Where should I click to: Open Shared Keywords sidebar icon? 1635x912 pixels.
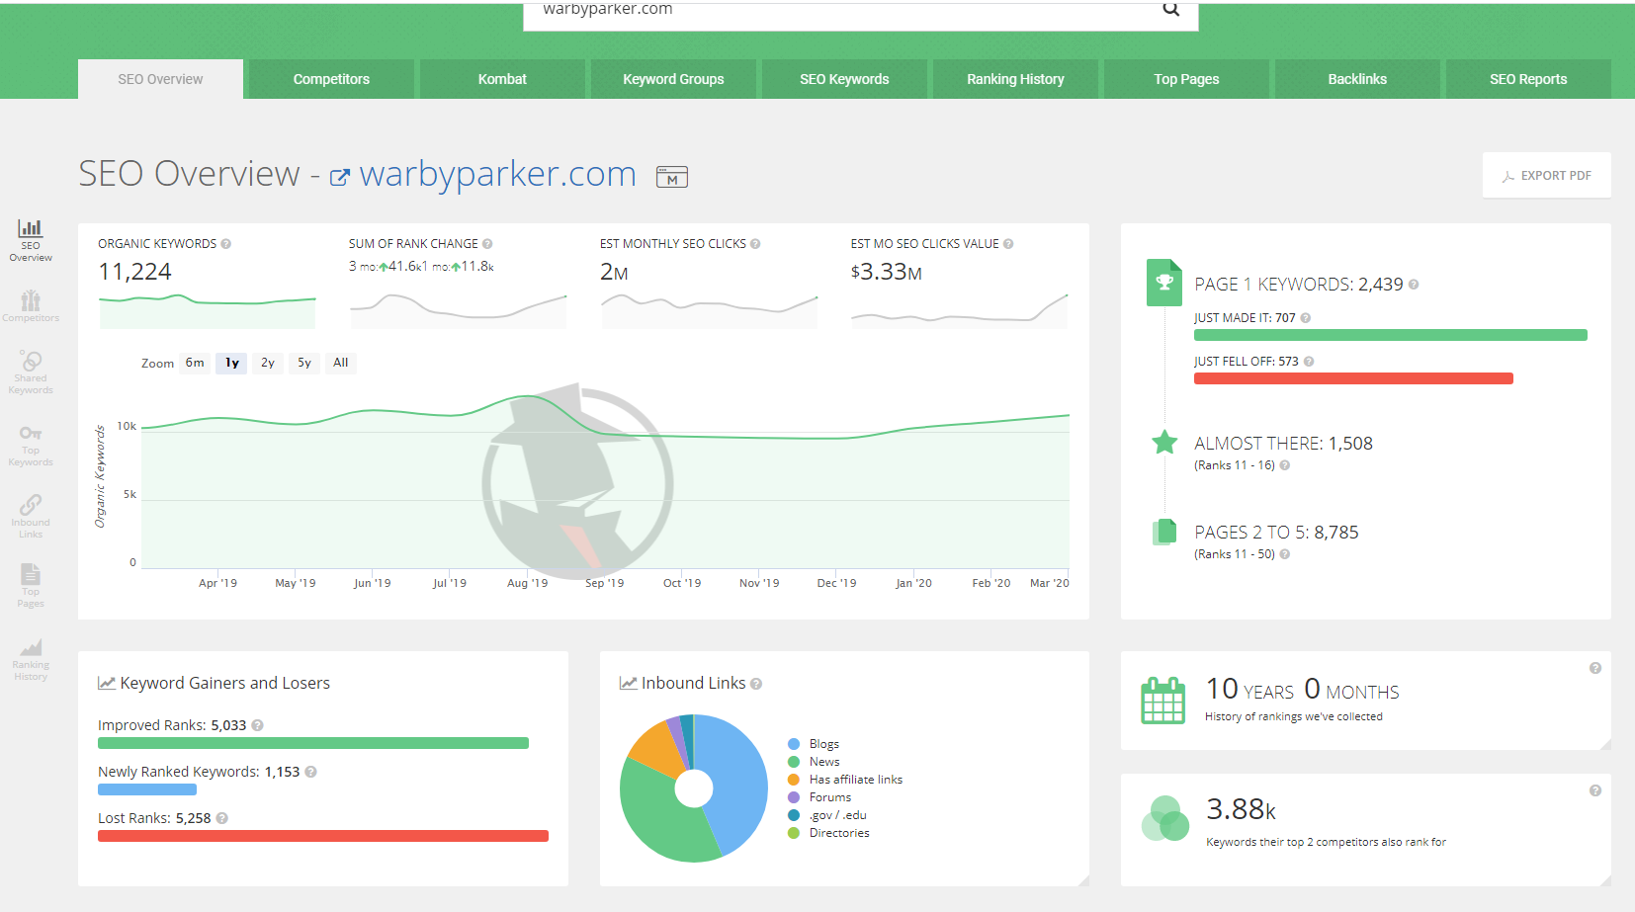pos(31,372)
